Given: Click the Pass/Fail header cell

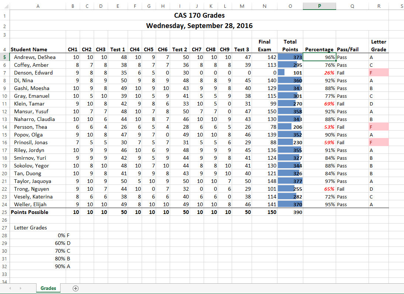Looking at the screenshot, I should coord(352,46).
